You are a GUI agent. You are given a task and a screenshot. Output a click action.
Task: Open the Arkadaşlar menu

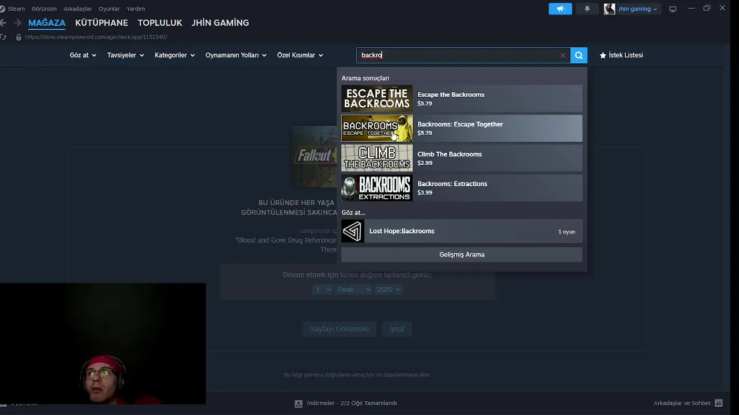point(77,9)
